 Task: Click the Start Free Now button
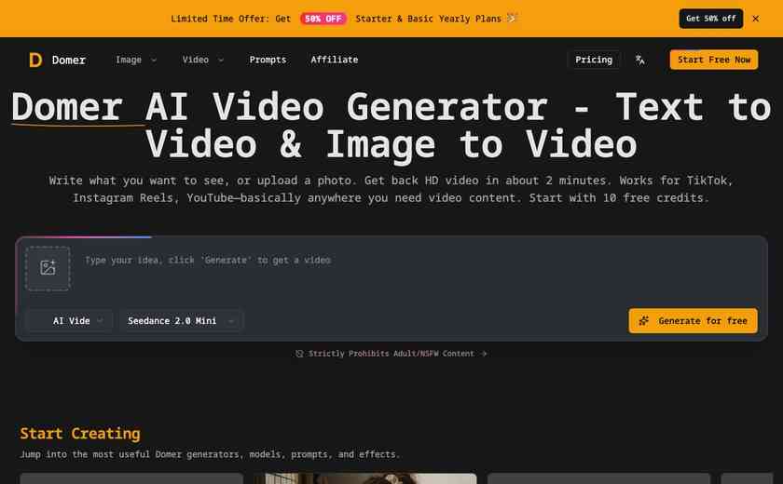click(714, 60)
